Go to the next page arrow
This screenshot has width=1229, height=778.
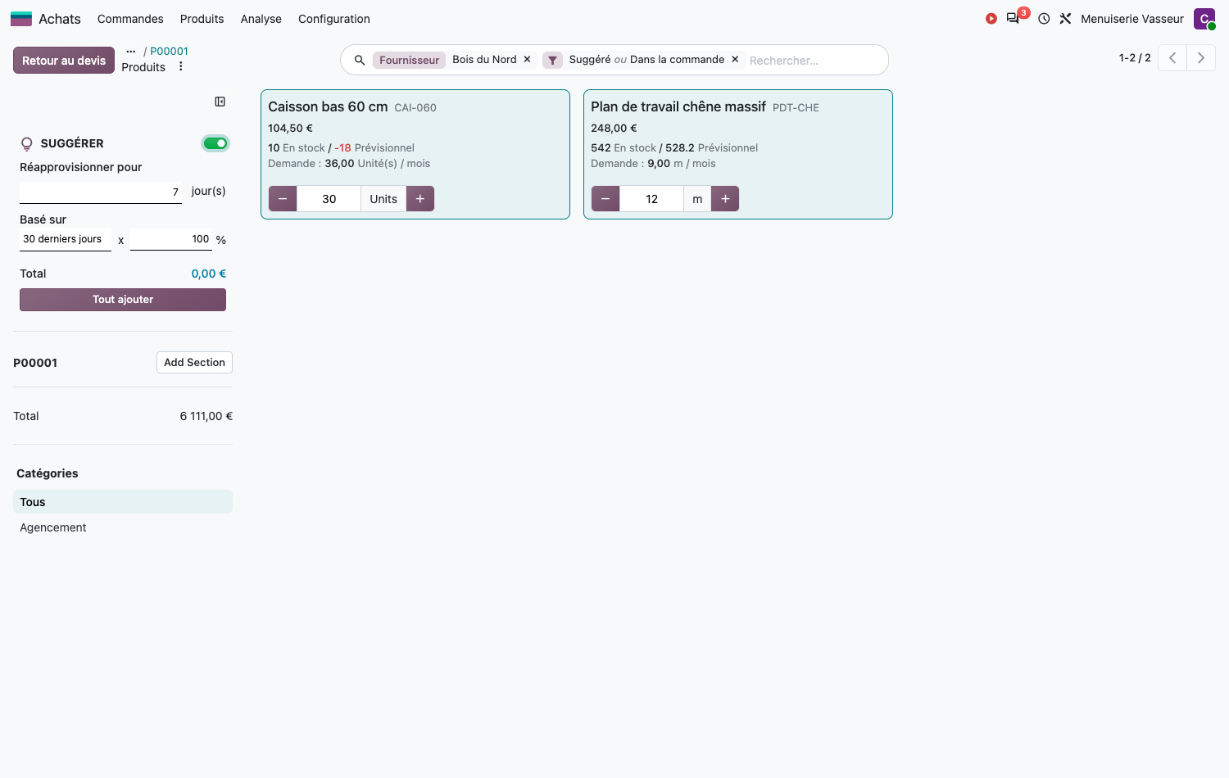tap(1201, 58)
